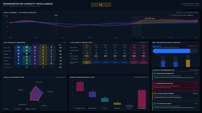
Task: Click Box Trucks row total '113'
Action: coord(60,48)
